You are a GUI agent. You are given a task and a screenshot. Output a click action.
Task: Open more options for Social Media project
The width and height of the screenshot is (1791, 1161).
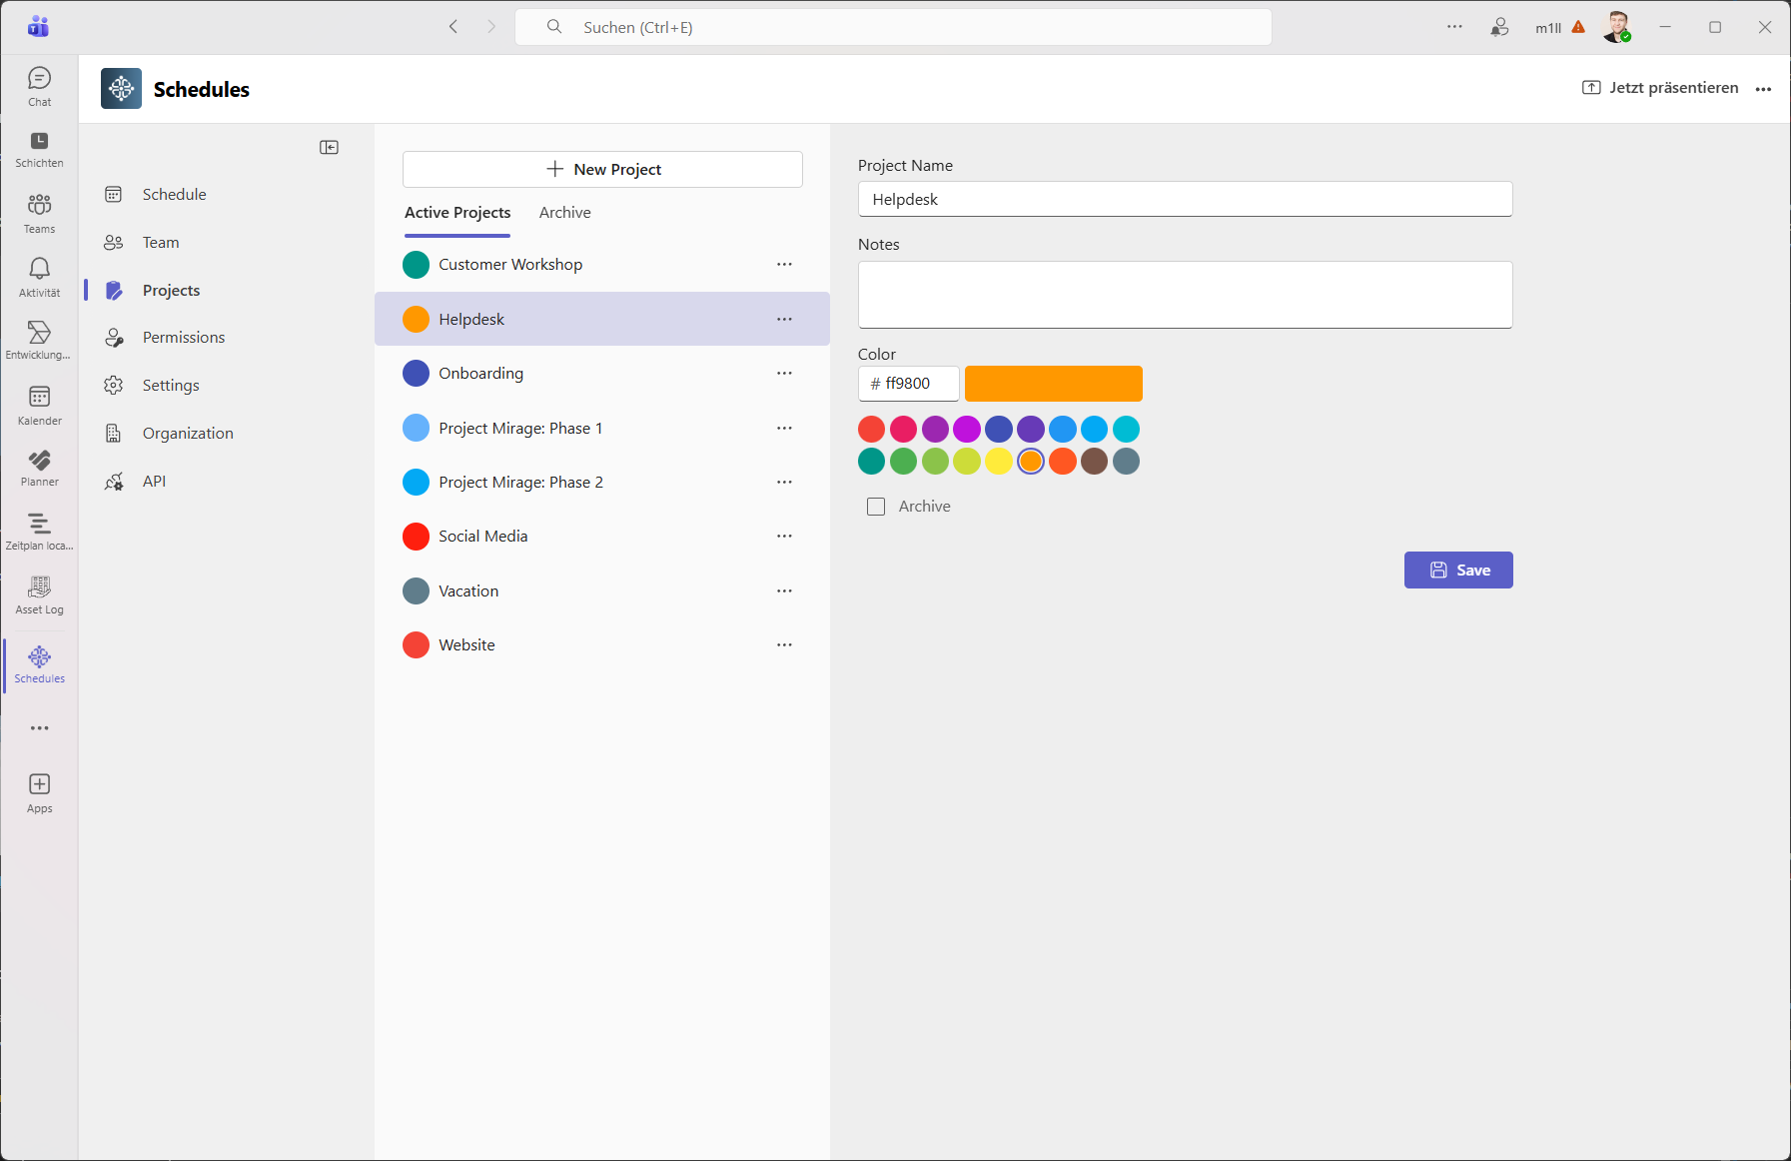[784, 537]
